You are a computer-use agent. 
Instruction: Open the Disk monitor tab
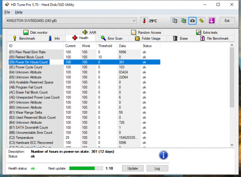click(36, 33)
